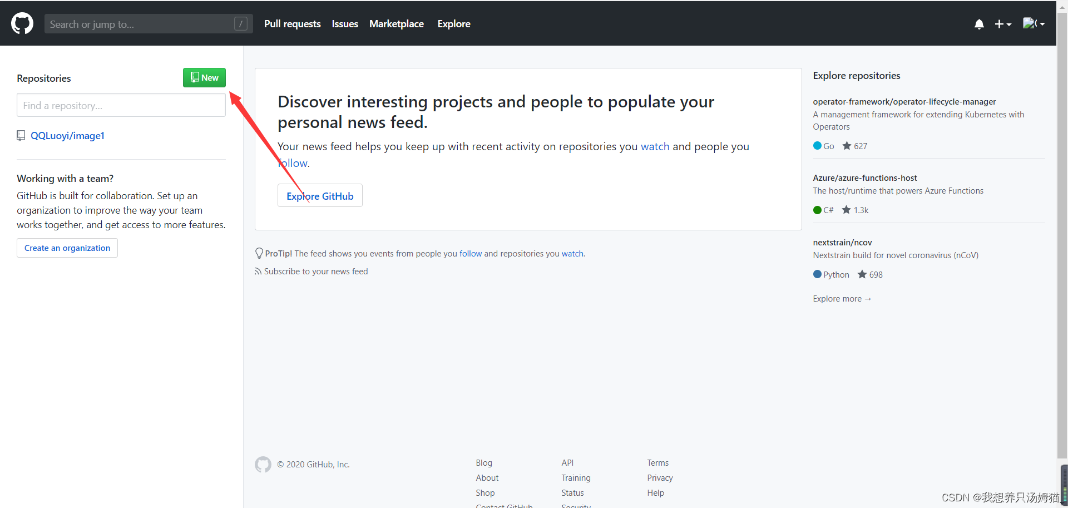Click '© 2020 GitHub, Inc.' footer text
This screenshot has width=1068, height=508.
313,465
